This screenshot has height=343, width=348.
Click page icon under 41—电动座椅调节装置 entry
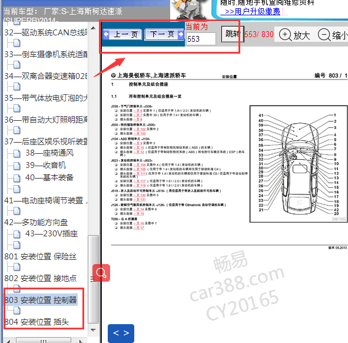coord(17,211)
